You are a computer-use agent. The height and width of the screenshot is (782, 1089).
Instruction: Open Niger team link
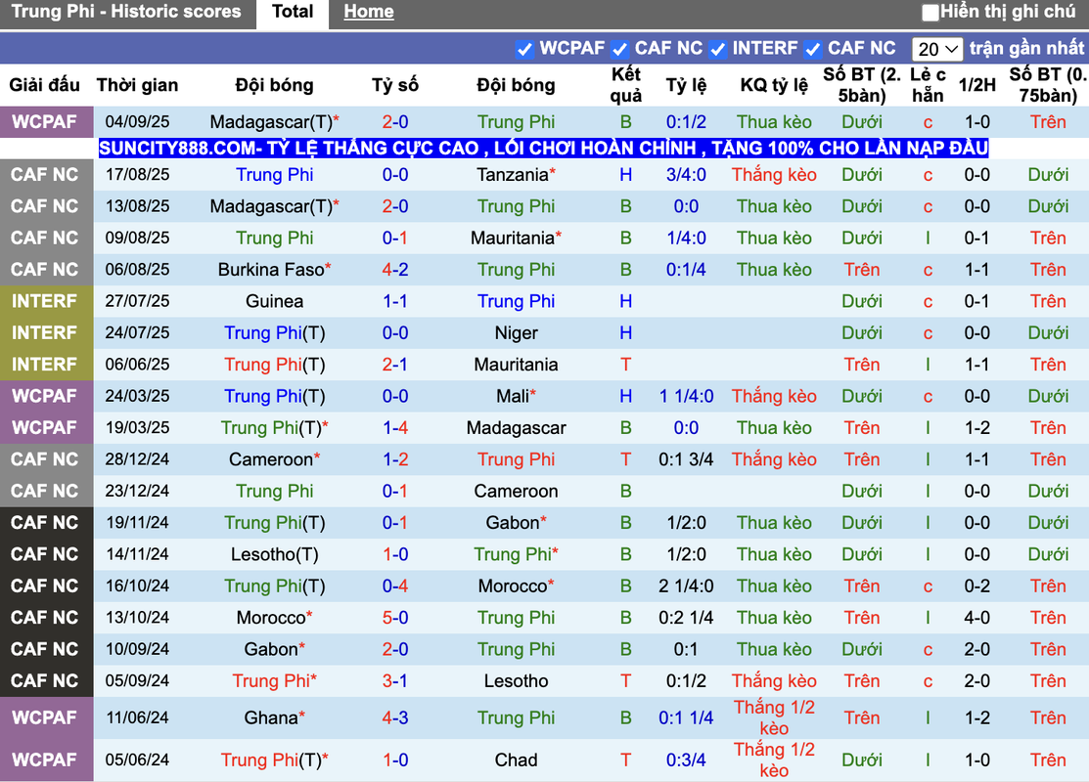point(516,333)
